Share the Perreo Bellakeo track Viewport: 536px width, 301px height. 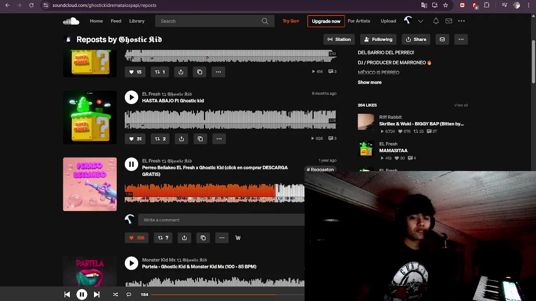(184, 238)
